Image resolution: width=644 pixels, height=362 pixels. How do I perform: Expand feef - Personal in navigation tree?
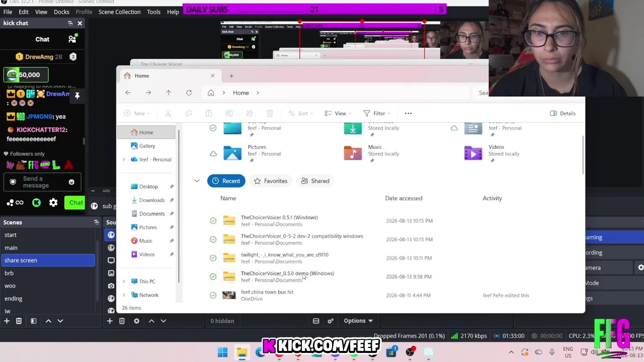click(124, 159)
